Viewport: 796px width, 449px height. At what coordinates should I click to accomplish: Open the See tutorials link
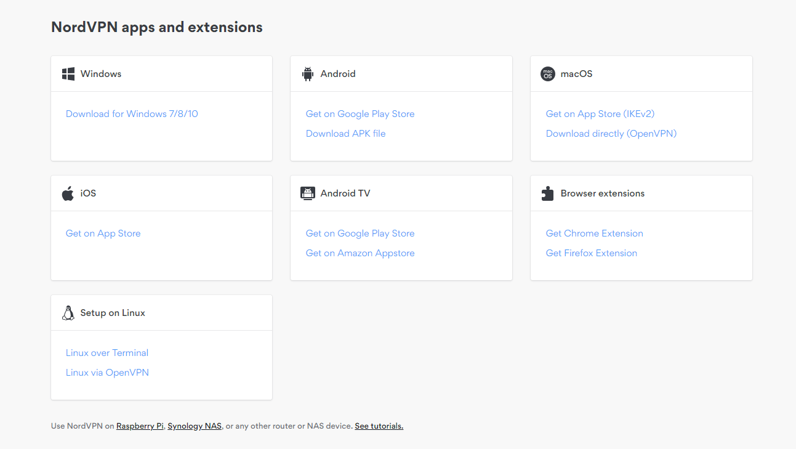click(x=379, y=426)
